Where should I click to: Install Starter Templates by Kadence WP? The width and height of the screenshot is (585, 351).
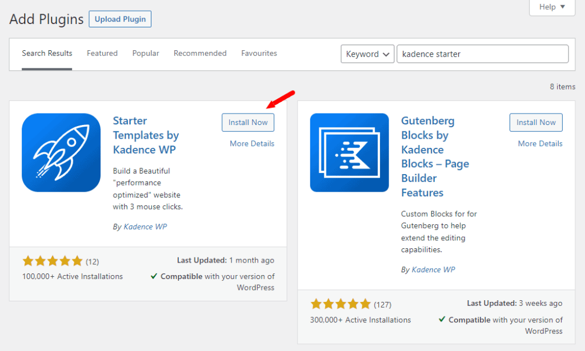pyautogui.click(x=248, y=122)
